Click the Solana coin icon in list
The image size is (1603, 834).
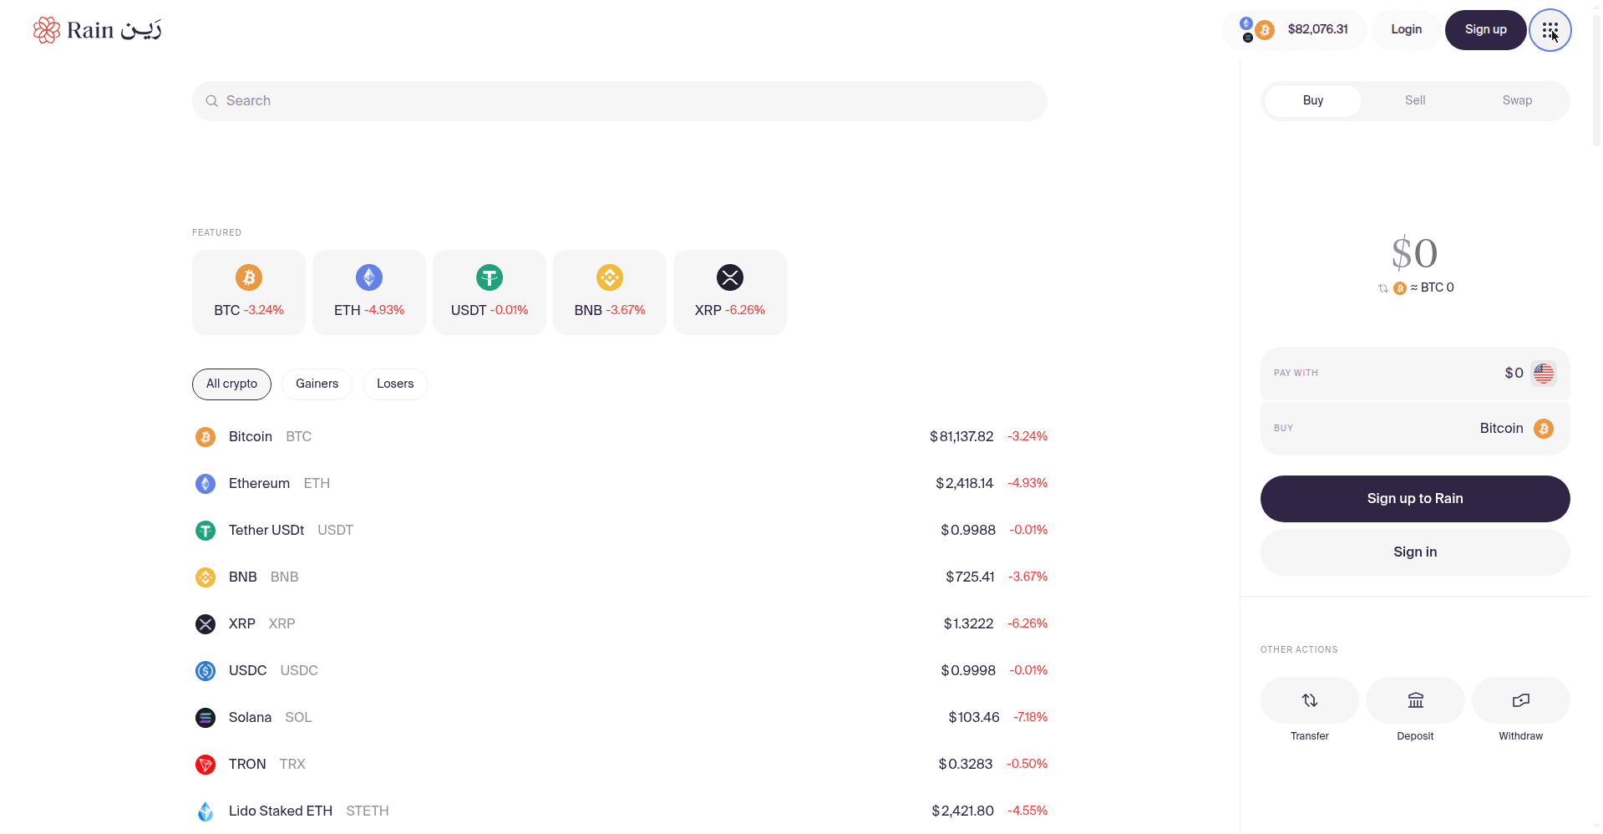pos(205,718)
